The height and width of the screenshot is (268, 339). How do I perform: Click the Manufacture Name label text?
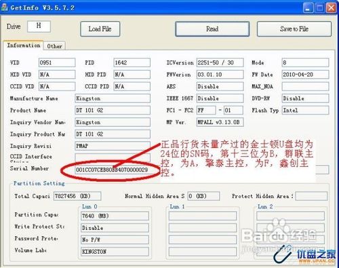(34, 98)
